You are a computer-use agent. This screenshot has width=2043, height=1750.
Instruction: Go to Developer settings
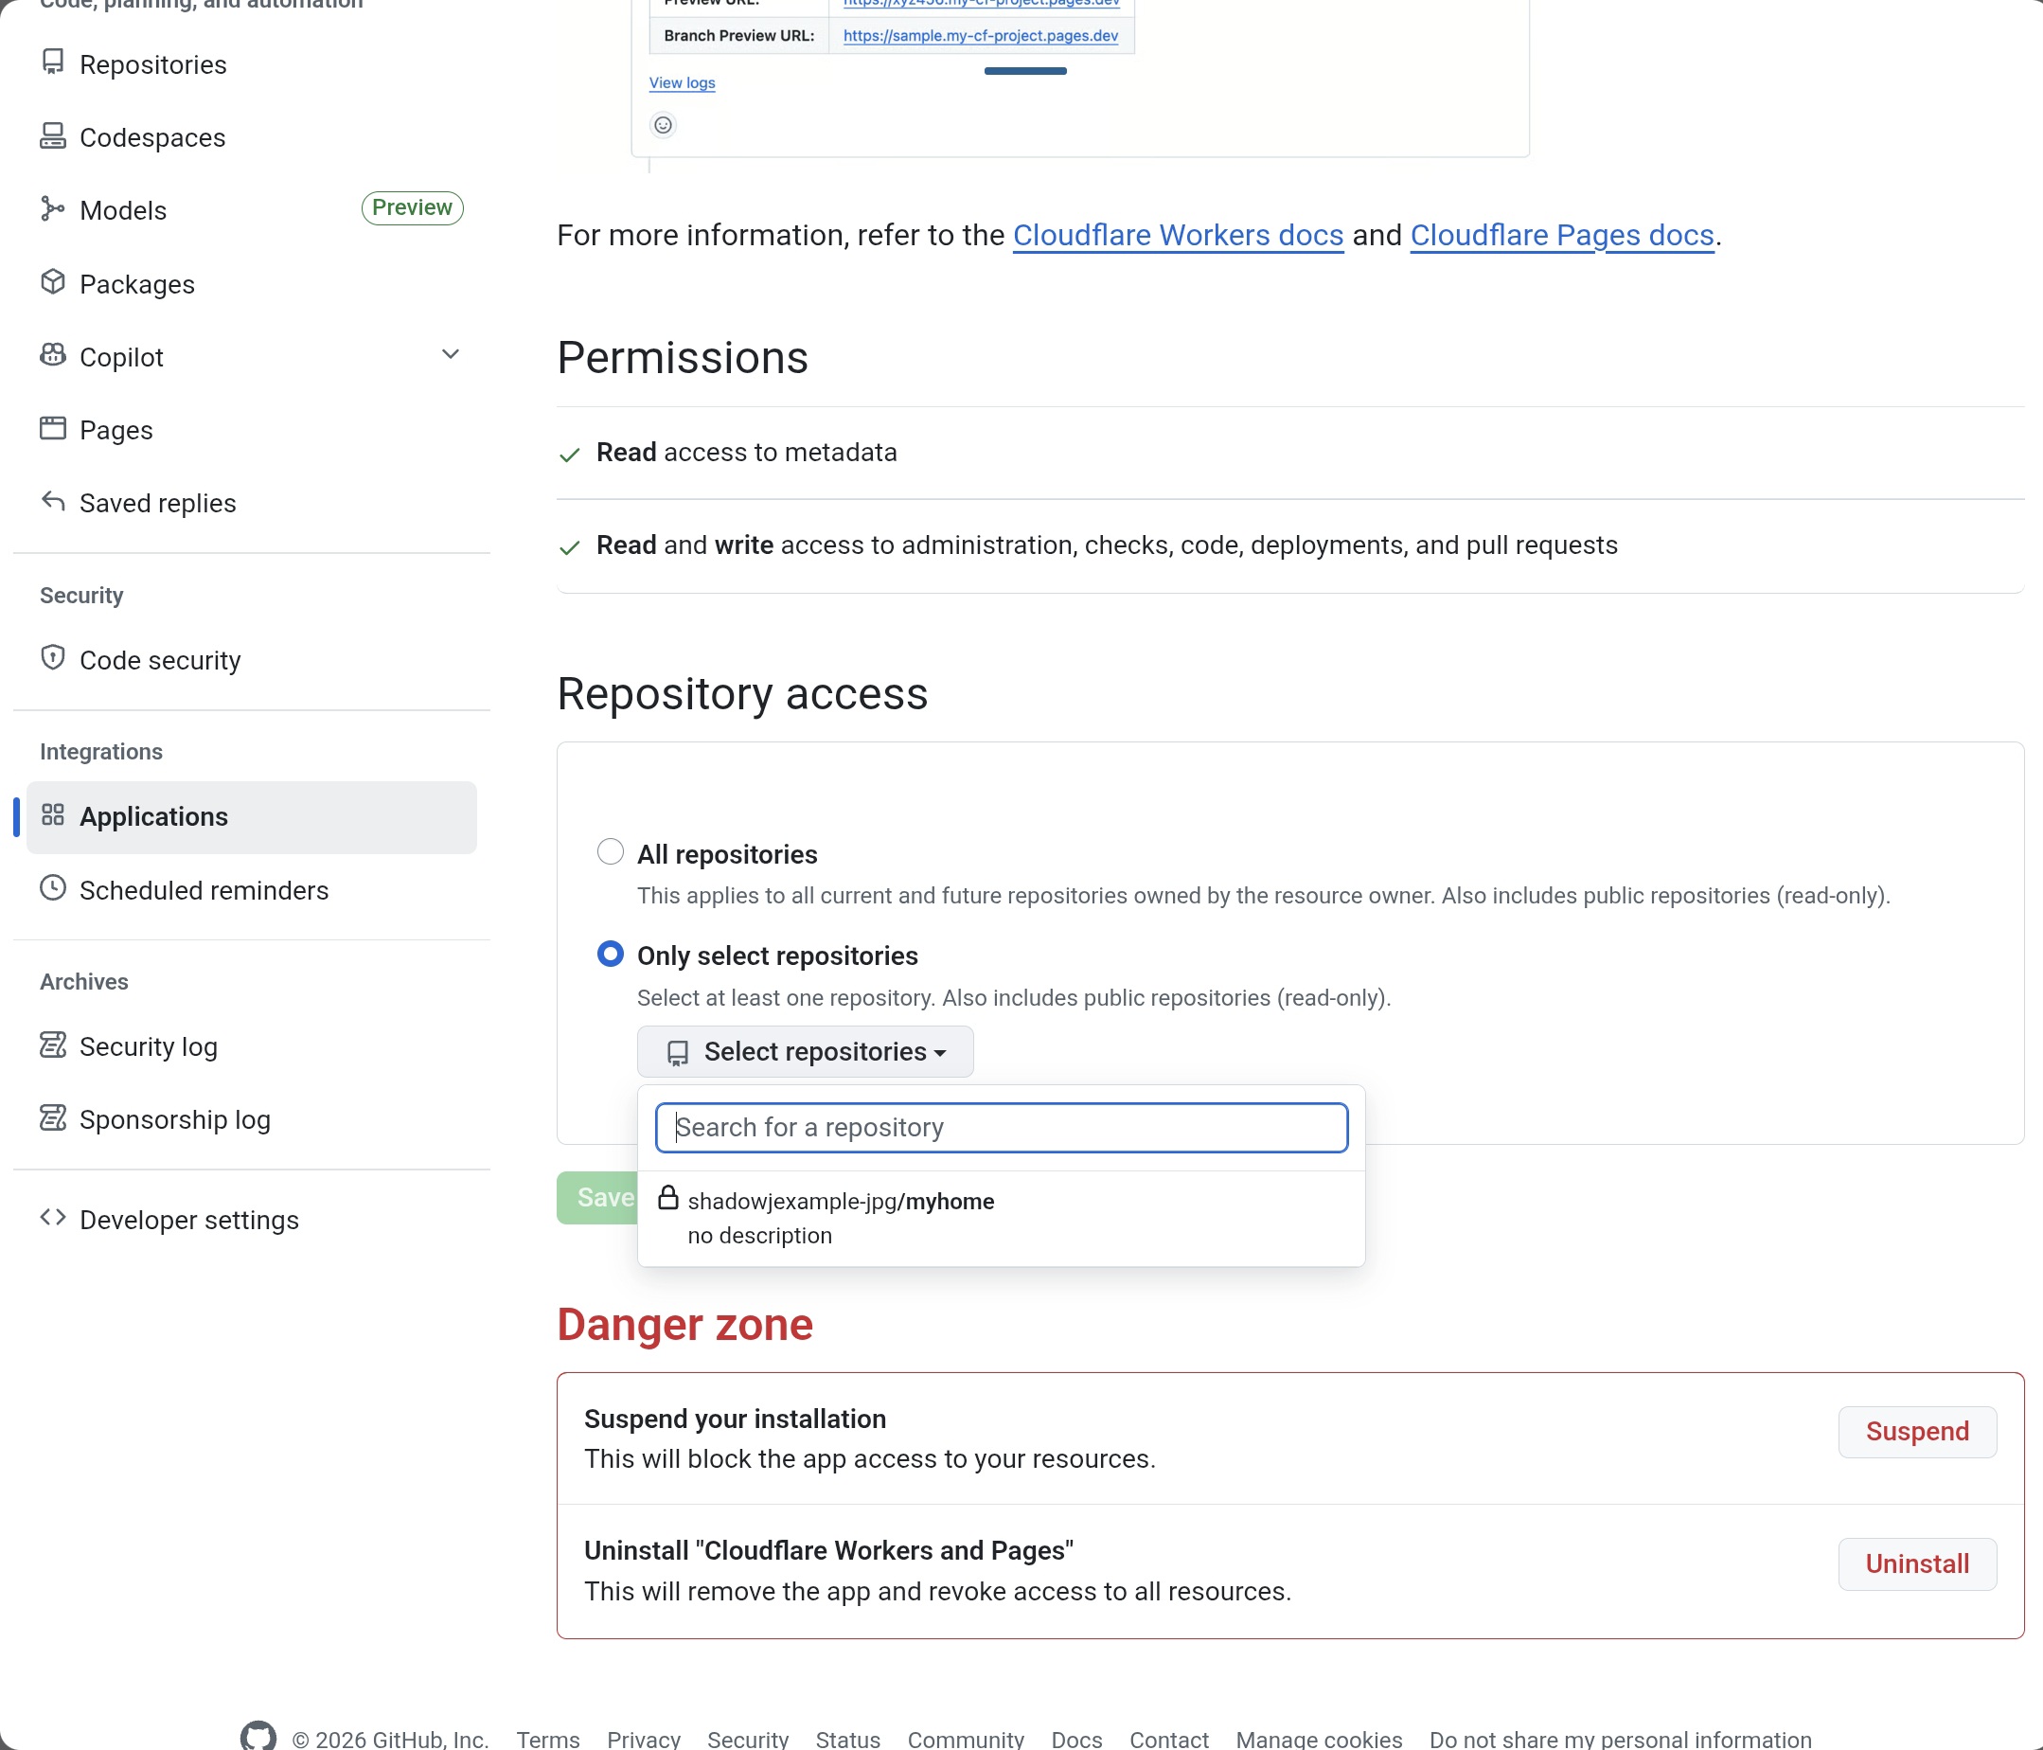coord(188,1221)
